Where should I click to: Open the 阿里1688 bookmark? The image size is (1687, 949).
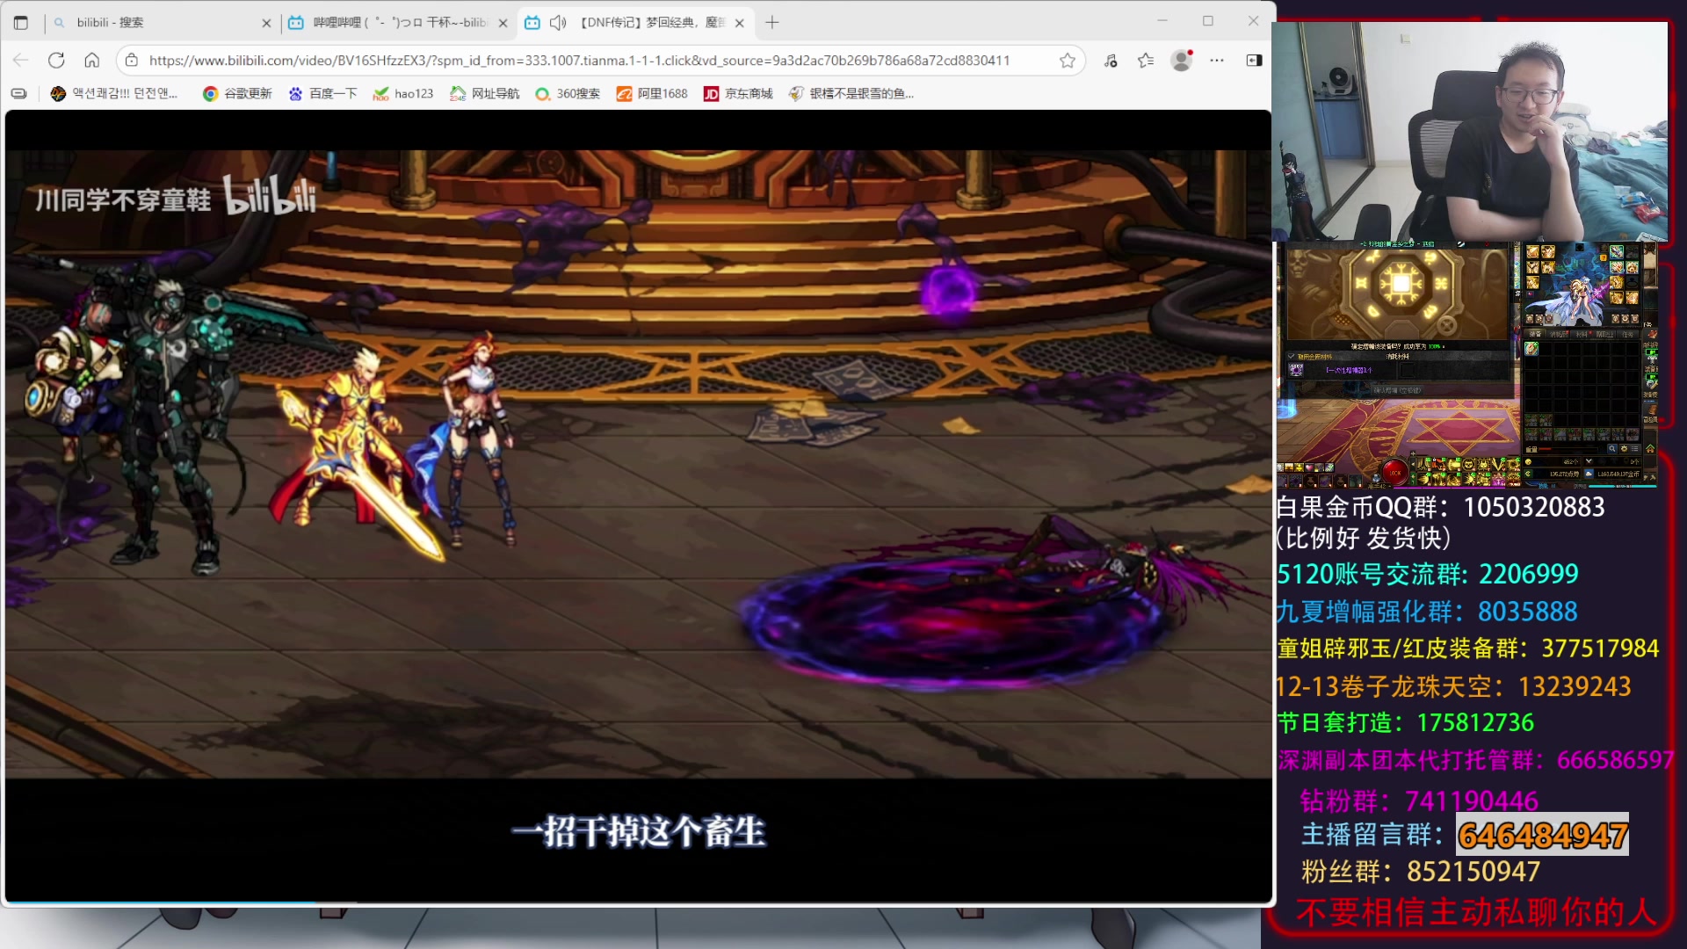pos(652,93)
